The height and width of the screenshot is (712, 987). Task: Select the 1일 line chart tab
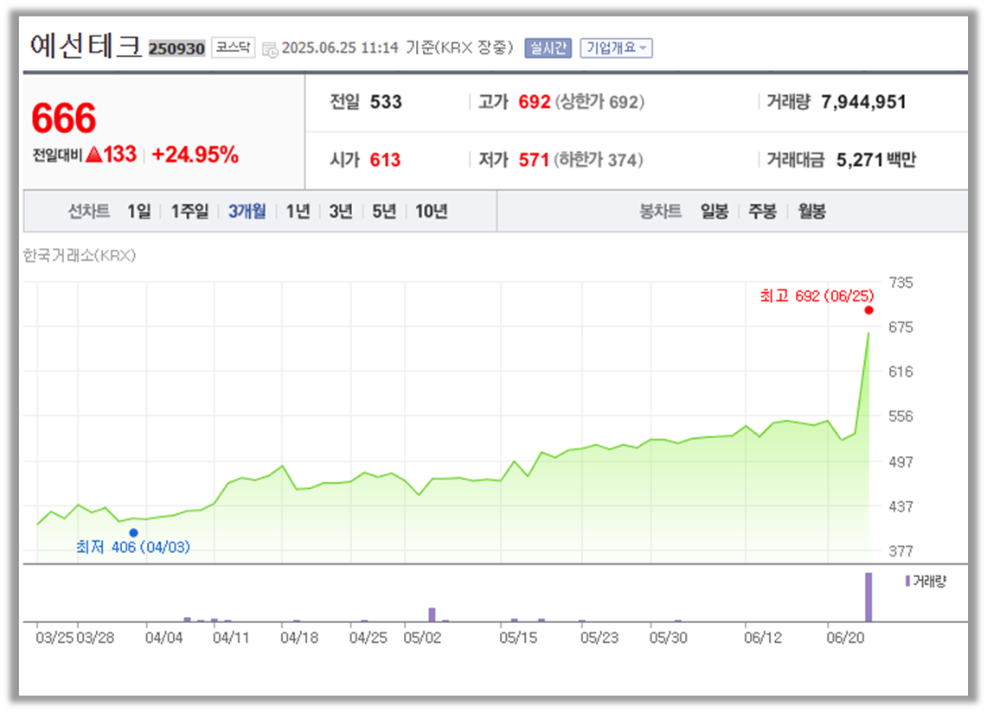click(139, 212)
